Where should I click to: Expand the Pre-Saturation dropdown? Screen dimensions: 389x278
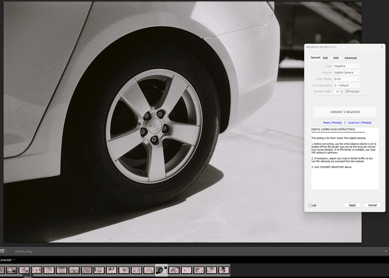click(347, 85)
